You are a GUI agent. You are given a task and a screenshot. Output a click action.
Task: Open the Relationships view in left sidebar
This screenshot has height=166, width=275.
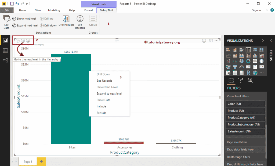pyautogui.click(x=5, y=60)
